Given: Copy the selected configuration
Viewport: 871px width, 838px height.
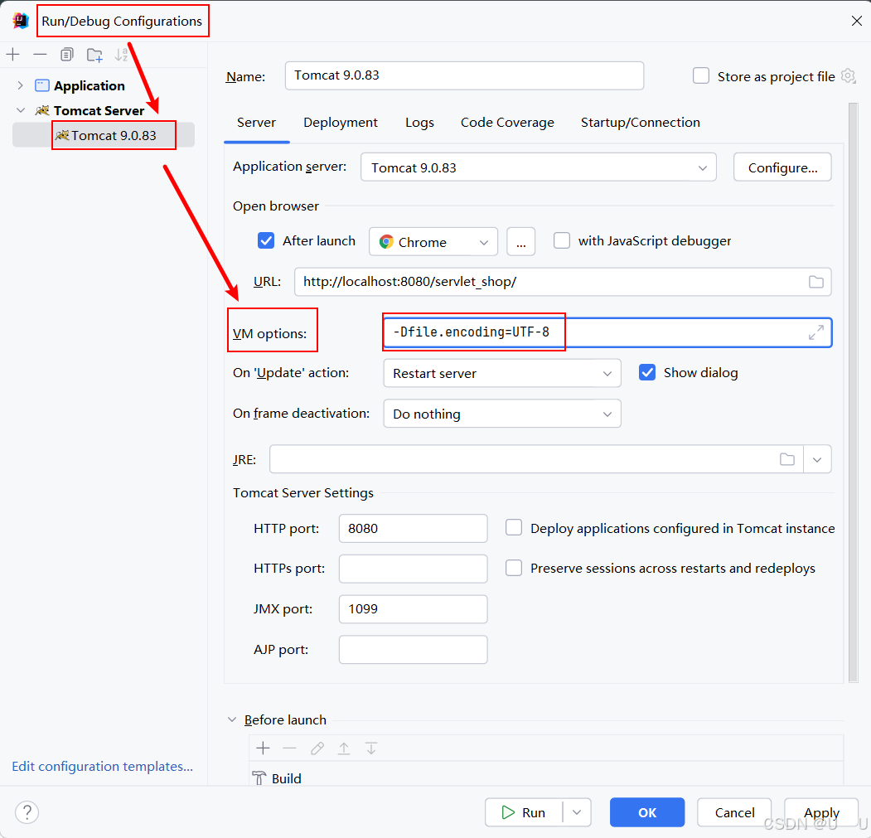Looking at the screenshot, I should point(66,55).
